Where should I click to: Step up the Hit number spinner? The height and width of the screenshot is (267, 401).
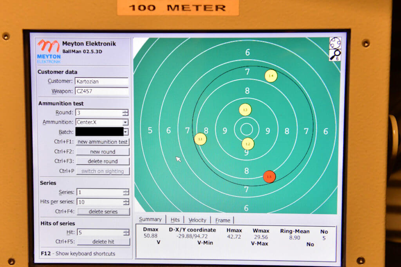tap(126, 231)
